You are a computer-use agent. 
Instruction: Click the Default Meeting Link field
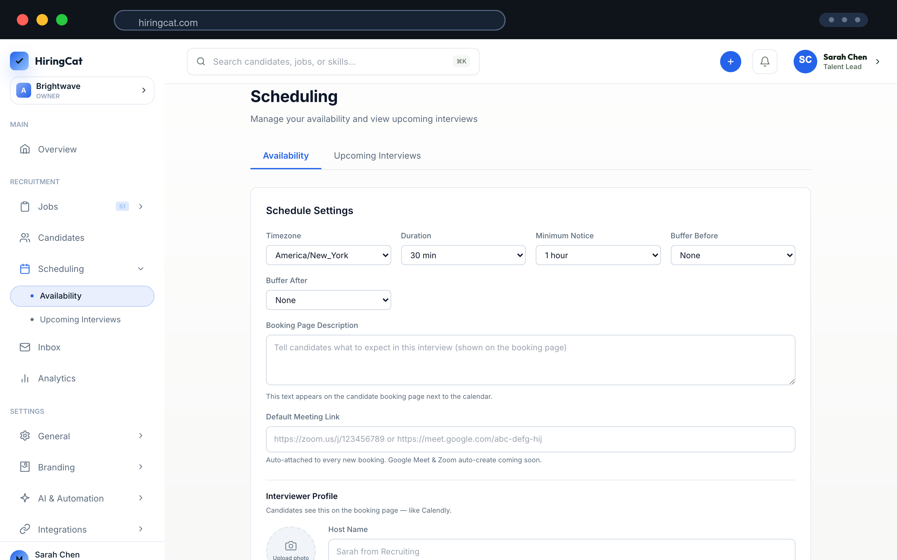(x=530, y=439)
